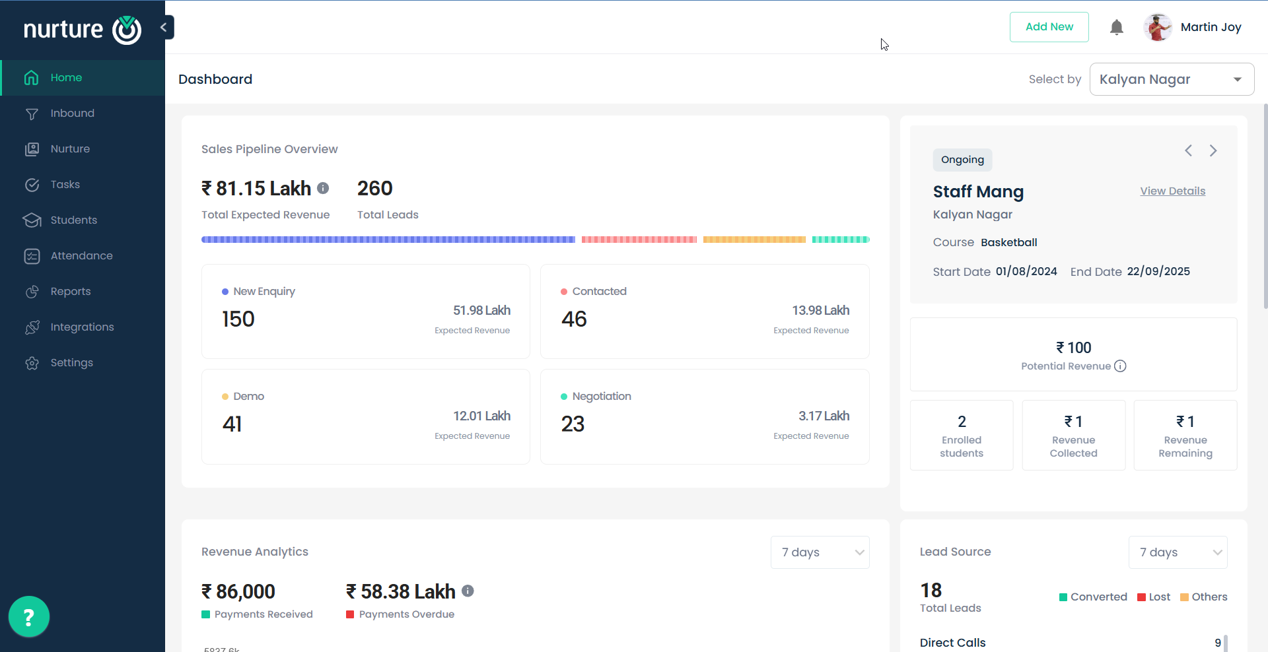This screenshot has height=652, width=1268.
Task: Expand the Kalyan Nagar branch dropdown
Action: click(1172, 79)
